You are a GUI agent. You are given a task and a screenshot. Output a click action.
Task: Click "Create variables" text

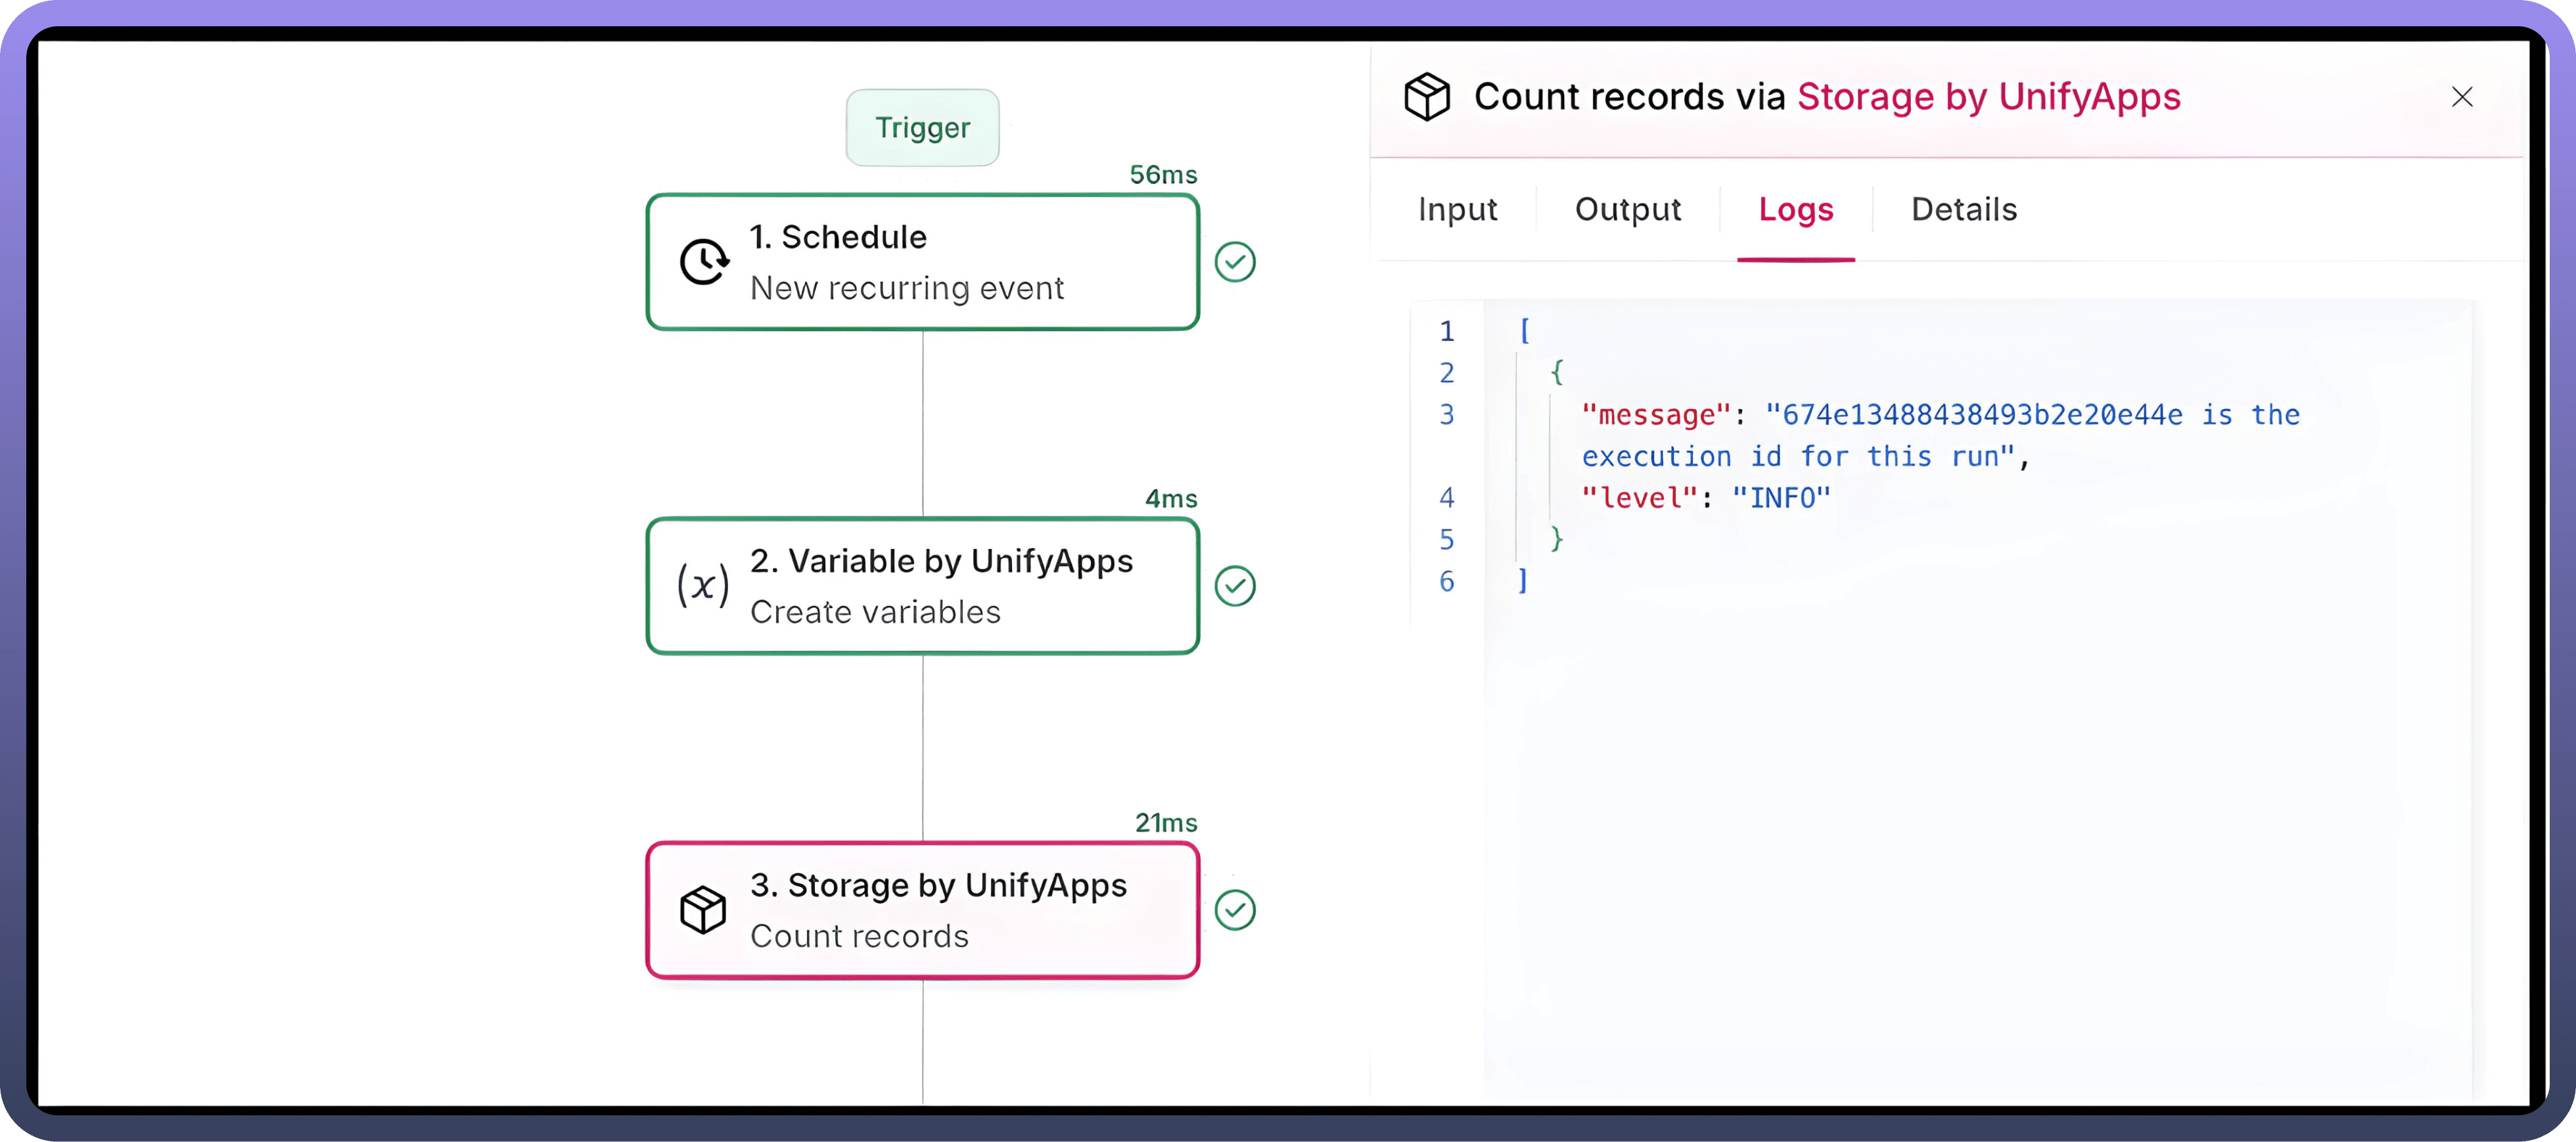click(x=875, y=611)
